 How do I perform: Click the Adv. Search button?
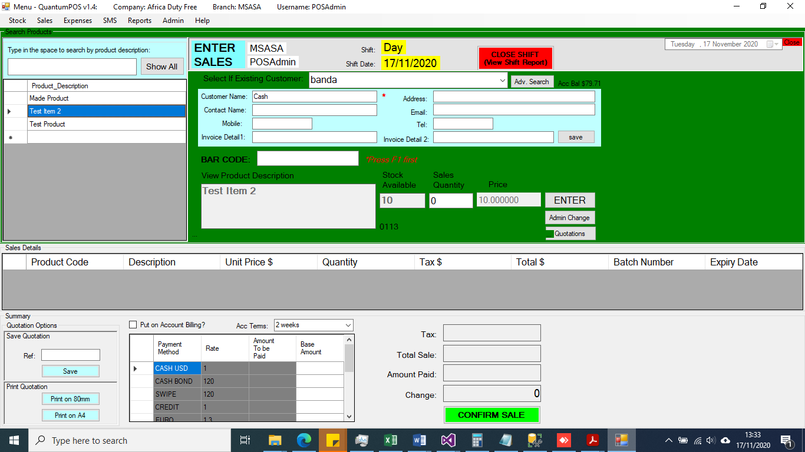tap(532, 82)
